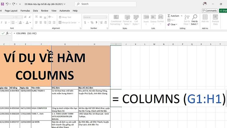Open the Alignment dialog launcher

(80, 28)
